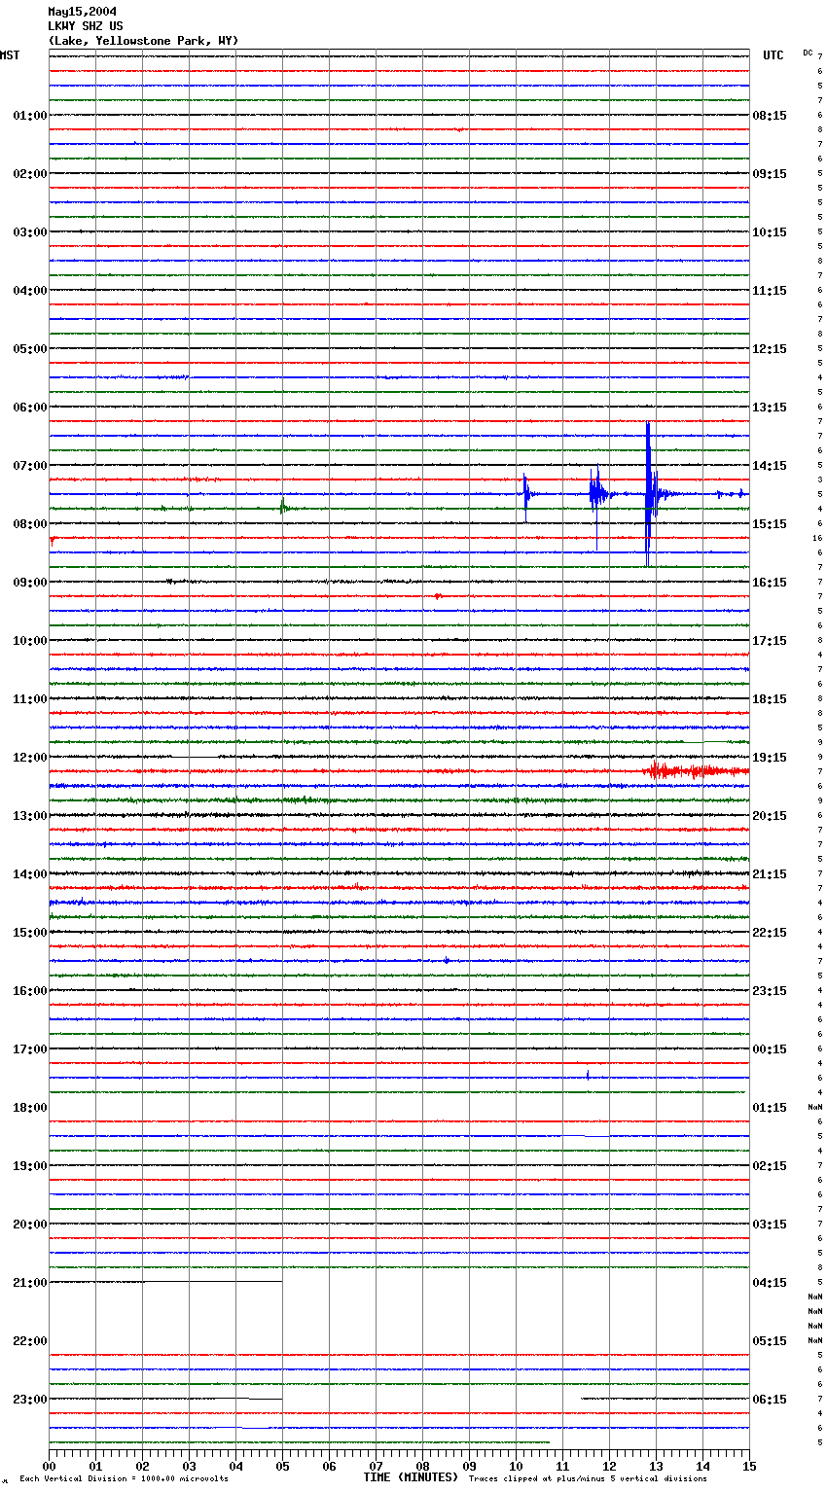Click the 19:15 UTC time label
The image size is (827, 1492).
click(x=770, y=758)
